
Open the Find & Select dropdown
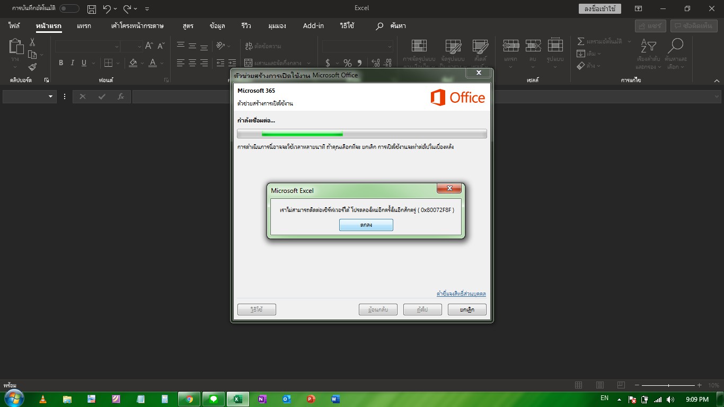pyautogui.click(x=676, y=54)
